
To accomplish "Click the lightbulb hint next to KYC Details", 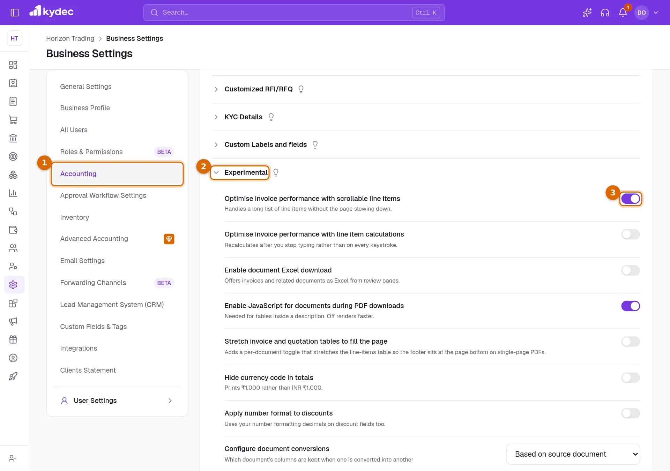I will [271, 117].
